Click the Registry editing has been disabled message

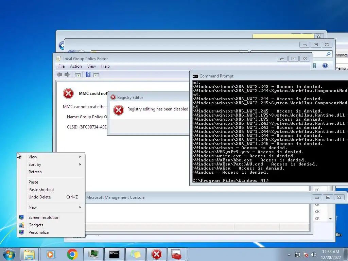click(x=158, y=109)
